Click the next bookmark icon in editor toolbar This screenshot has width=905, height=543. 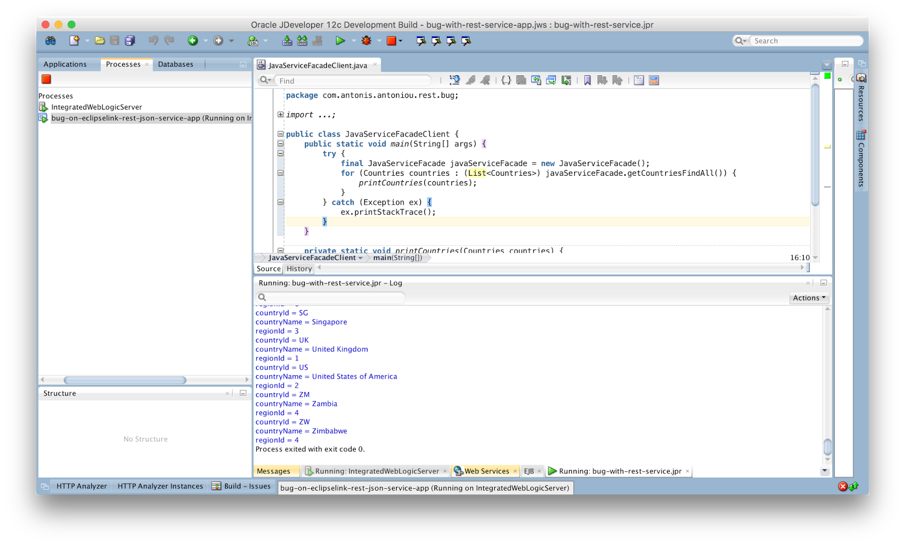click(x=602, y=80)
